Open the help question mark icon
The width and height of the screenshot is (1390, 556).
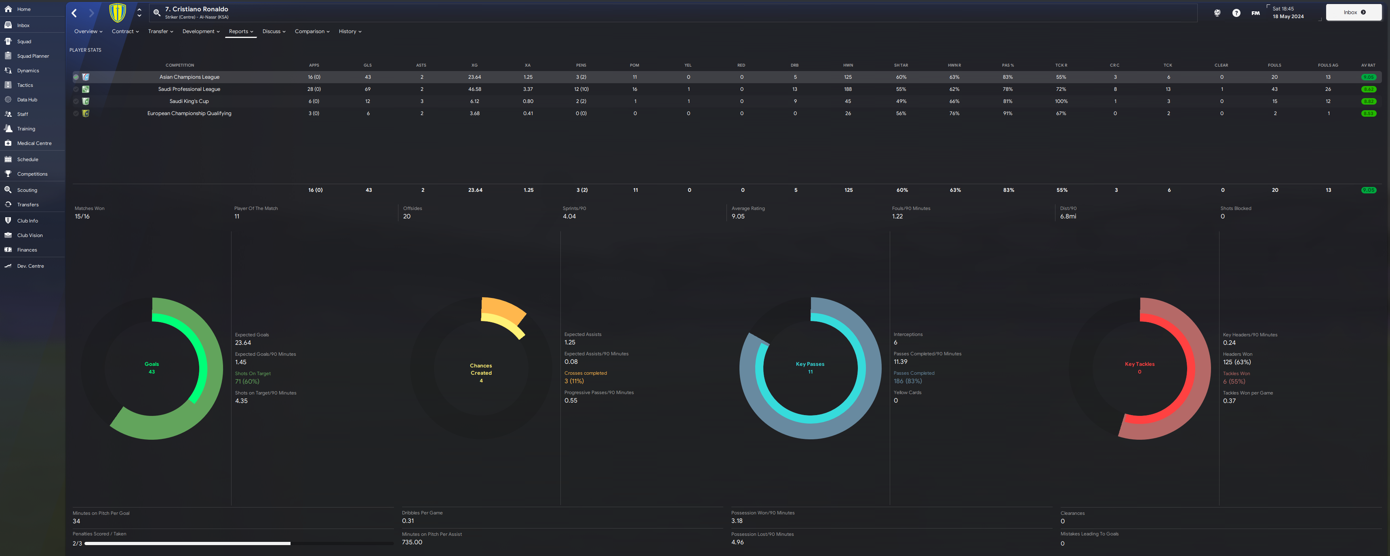pos(1236,13)
